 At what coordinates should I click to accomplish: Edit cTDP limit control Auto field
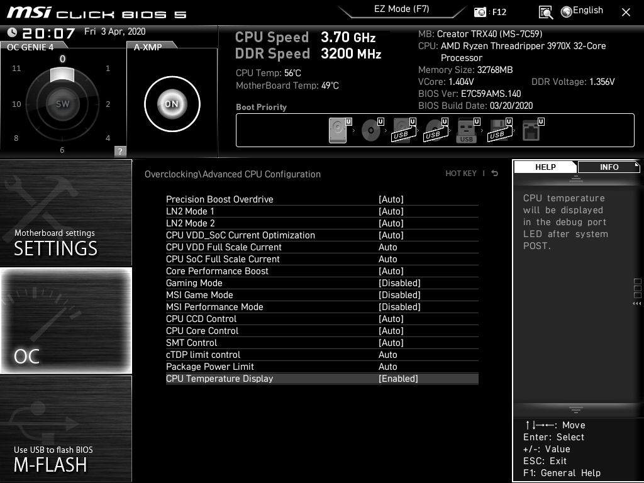point(387,355)
